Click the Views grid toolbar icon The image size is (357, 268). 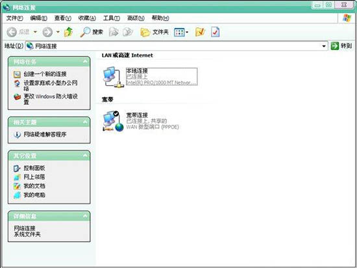179,32
